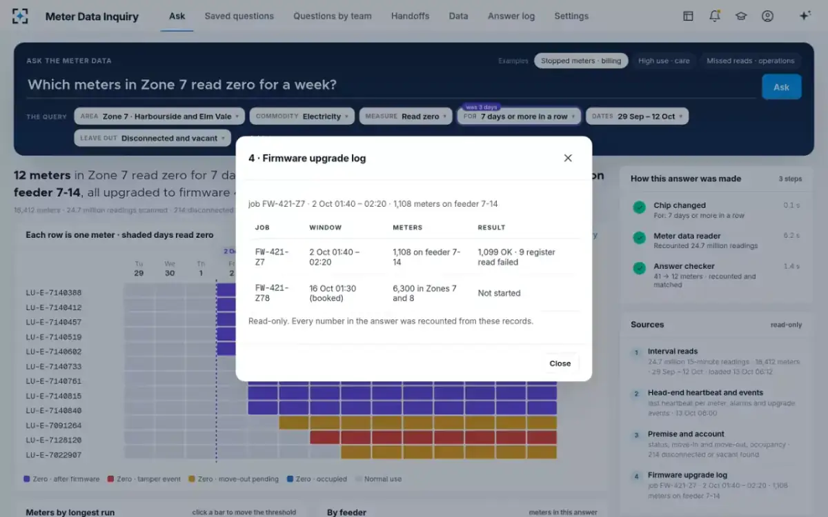Open the Measure Read zero dropdown
The image size is (828, 517).
(406, 116)
